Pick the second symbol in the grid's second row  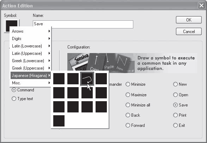coord(73,93)
